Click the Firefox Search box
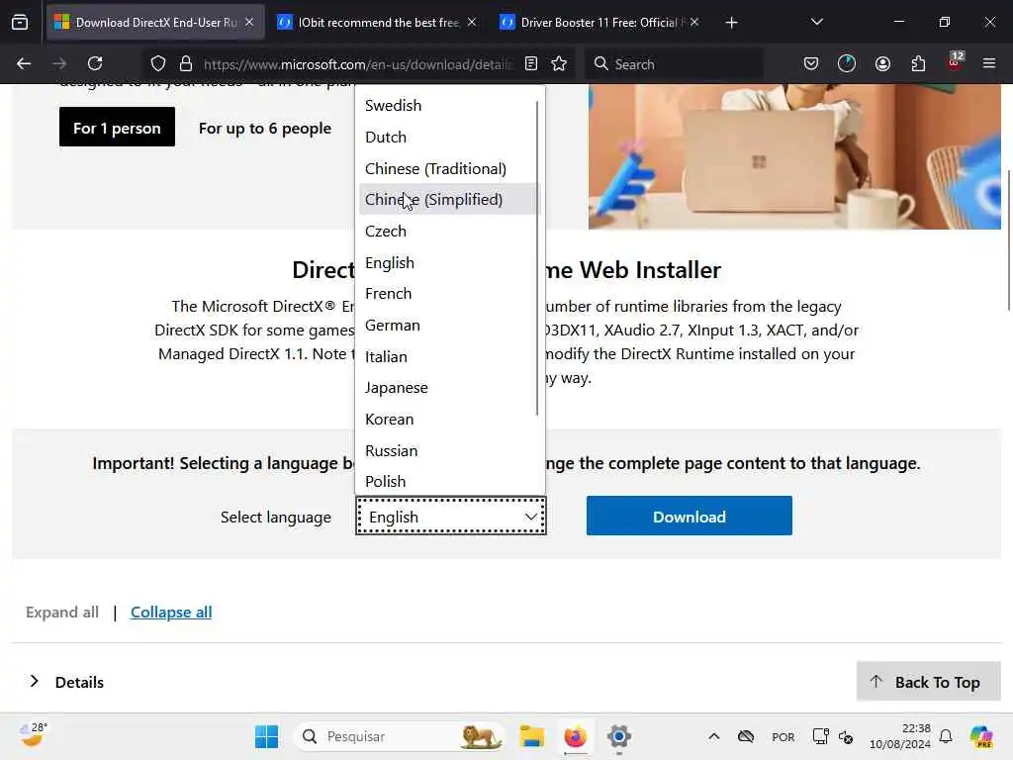The height and width of the screenshot is (760, 1013). tap(674, 63)
